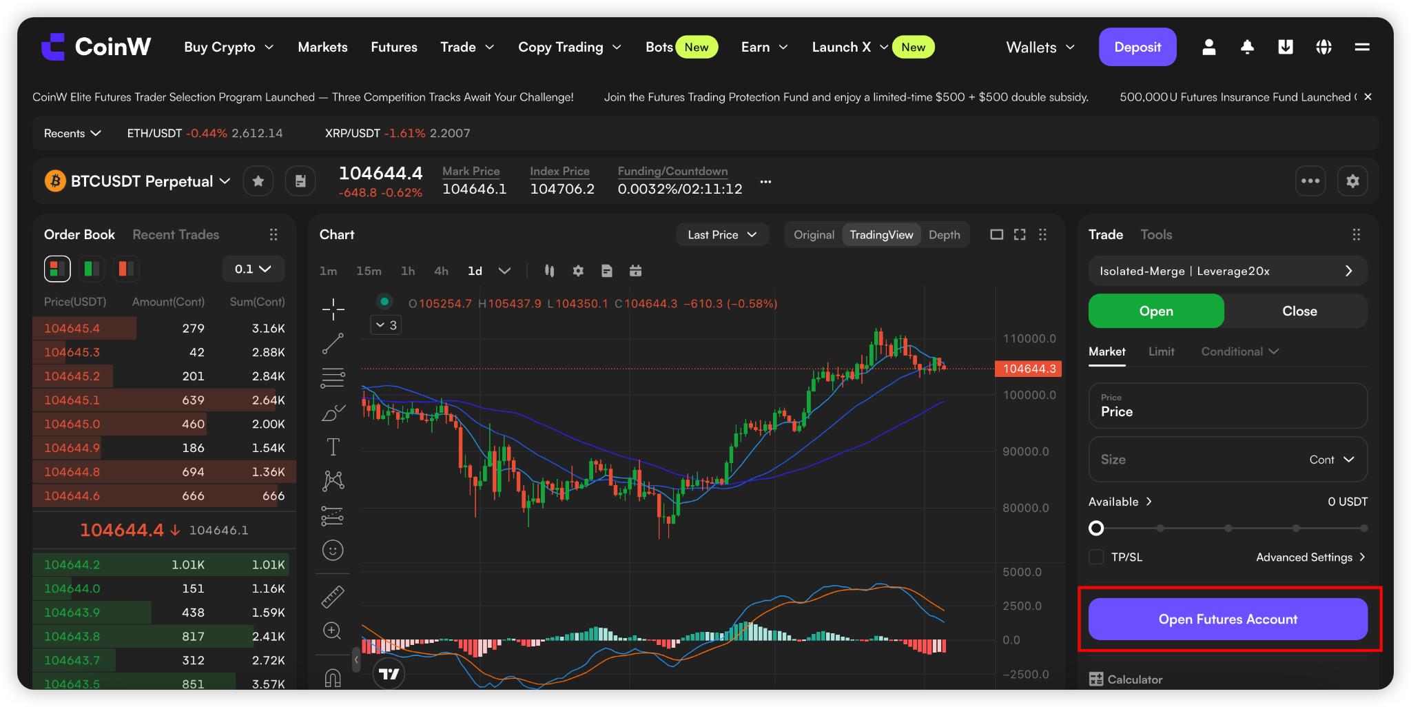
Task: Enable the TP/SL checkbox
Action: coord(1096,557)
